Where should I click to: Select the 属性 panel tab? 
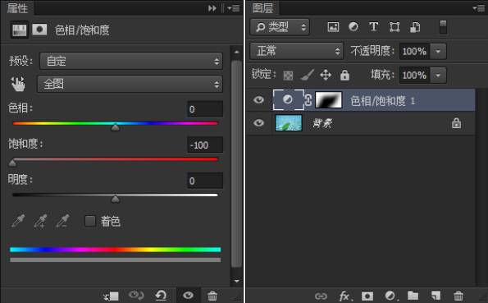(17, 8)
